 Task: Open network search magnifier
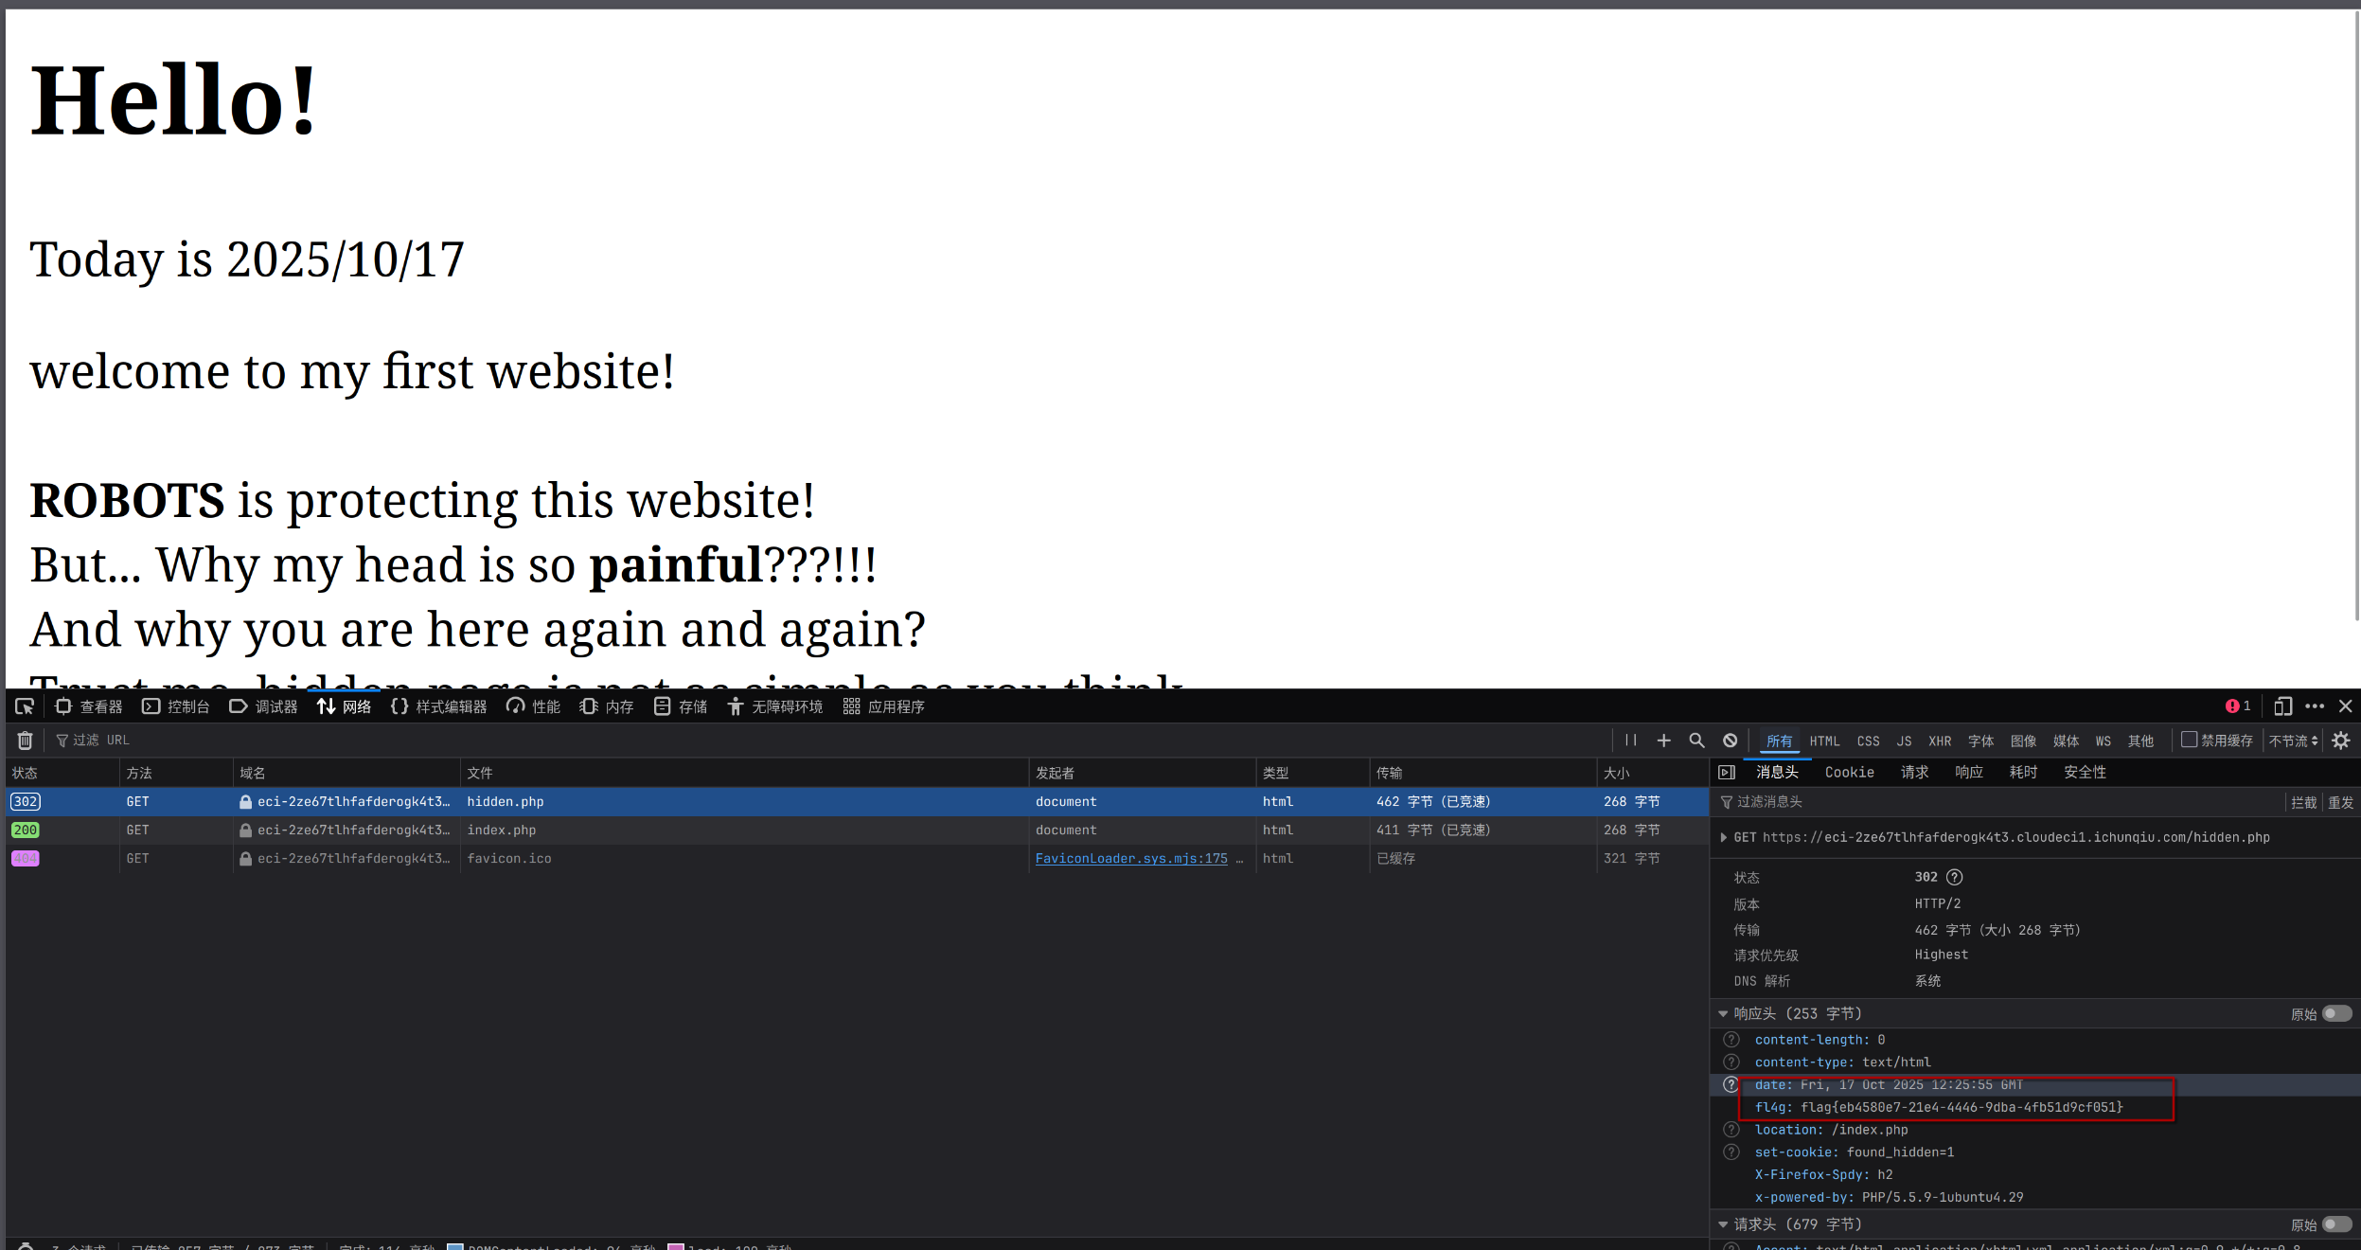click(1696, 741)
